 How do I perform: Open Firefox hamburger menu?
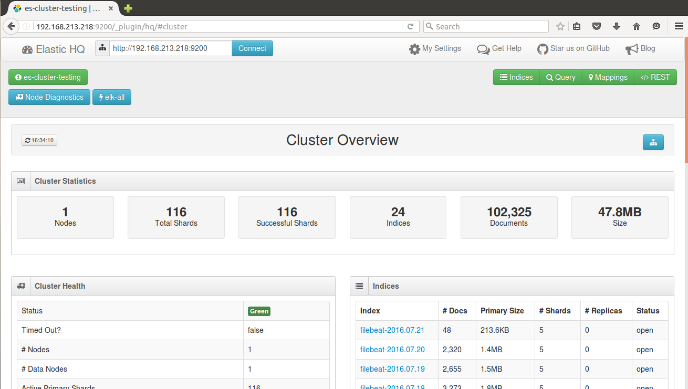pyautogui.click(x=679, y=27)
